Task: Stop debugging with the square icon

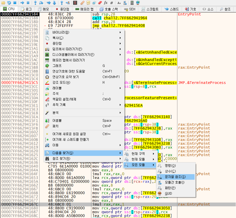Action: 15,3
